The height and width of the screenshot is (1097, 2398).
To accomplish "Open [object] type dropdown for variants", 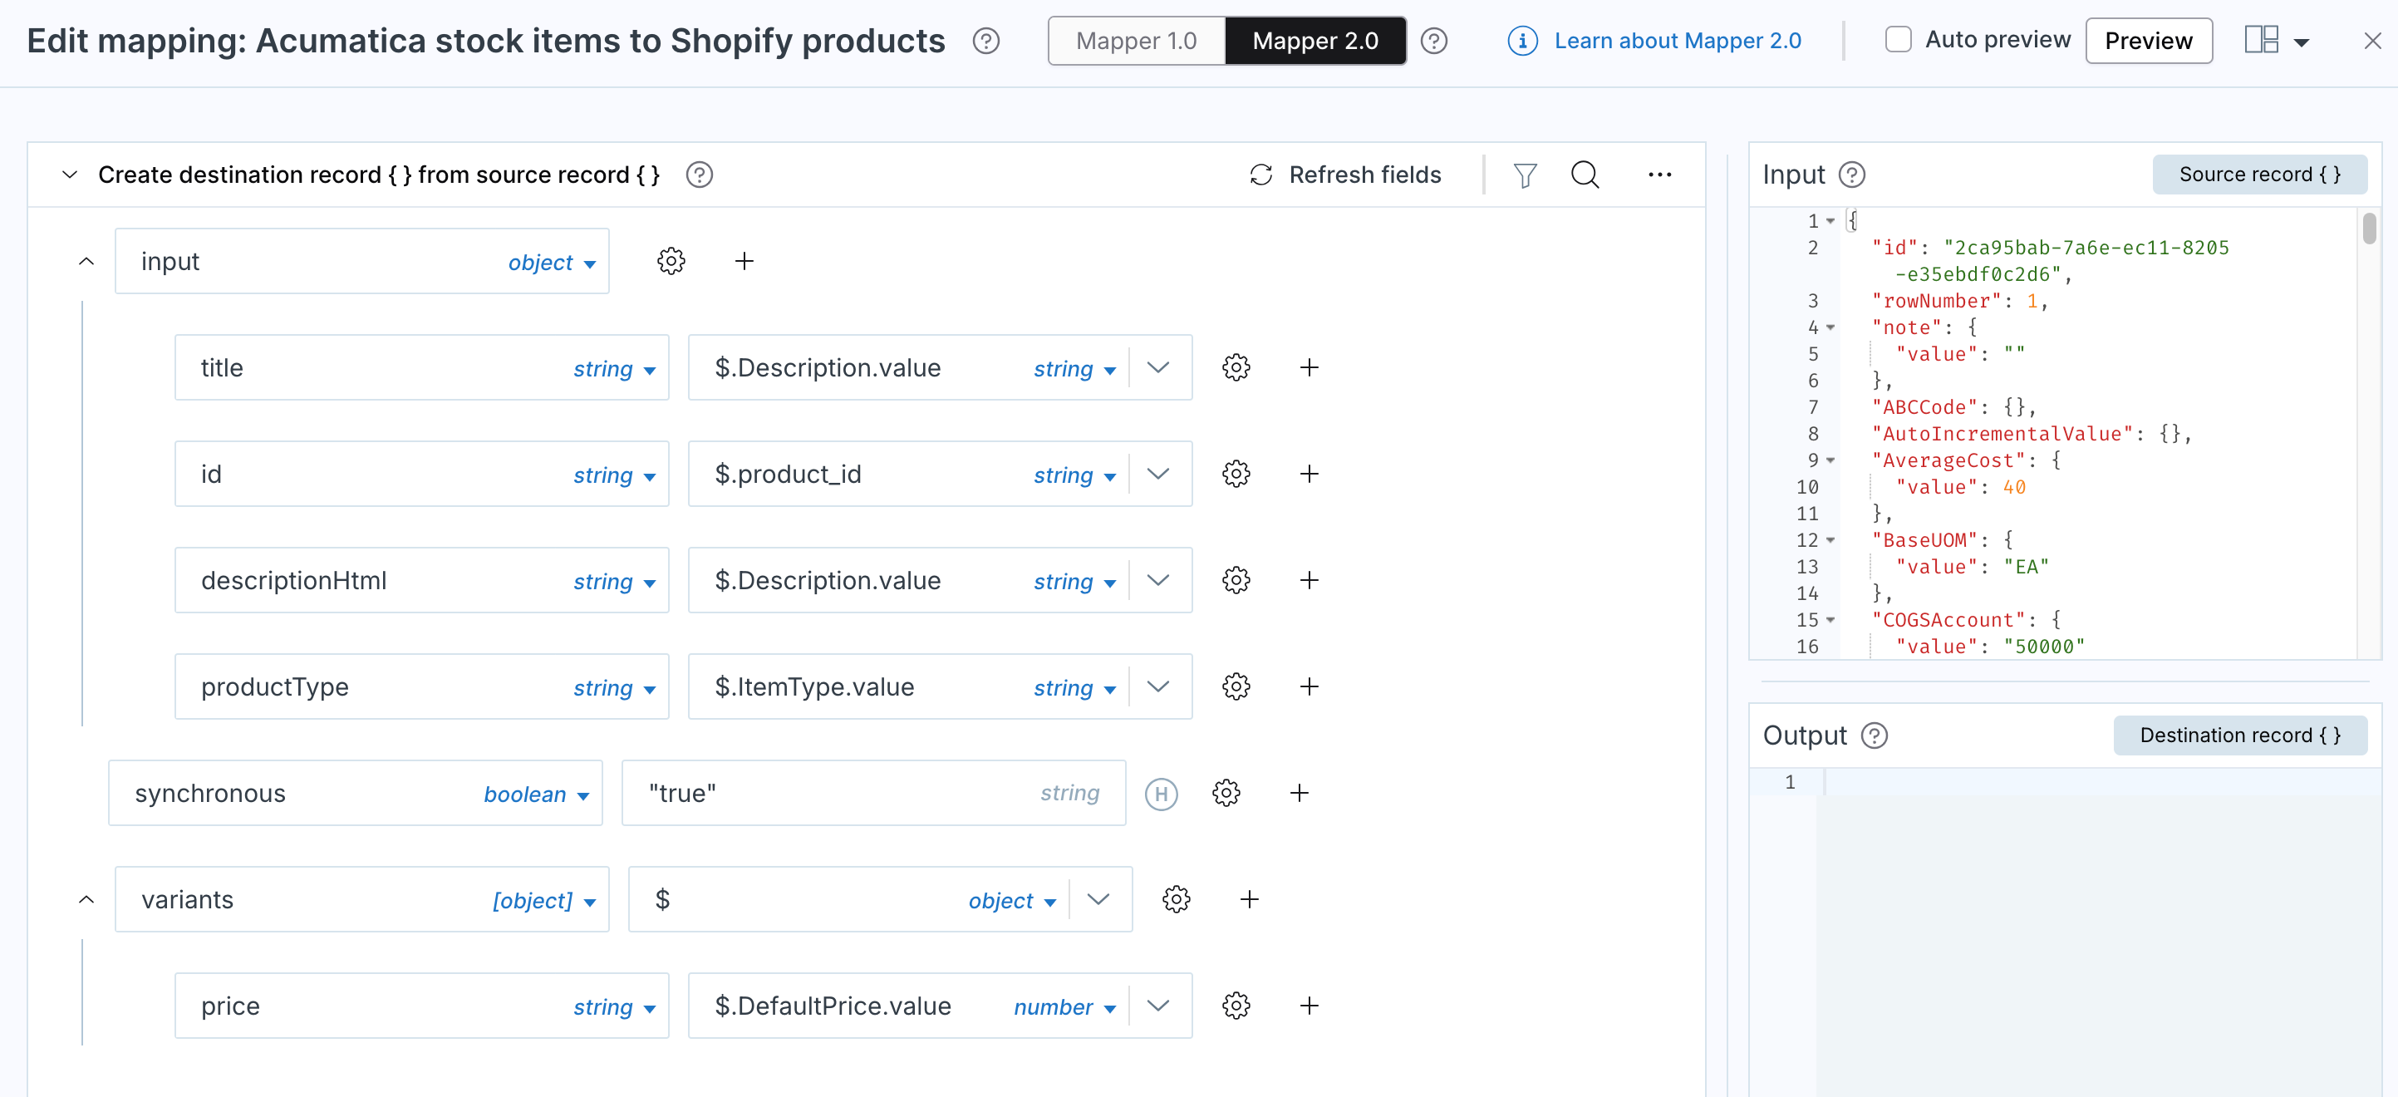I will (x=544, y=901).
